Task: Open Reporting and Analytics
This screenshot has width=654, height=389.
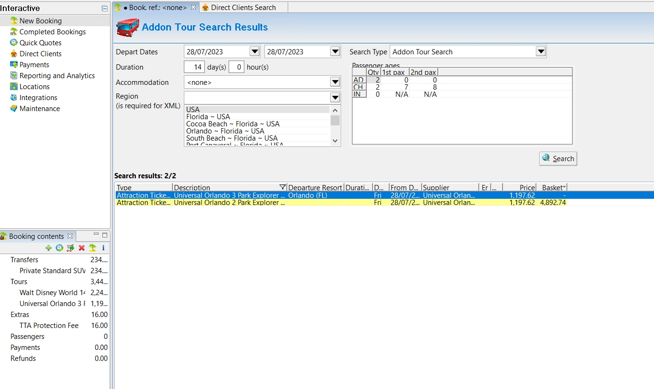Action: [x=57, y=75]
